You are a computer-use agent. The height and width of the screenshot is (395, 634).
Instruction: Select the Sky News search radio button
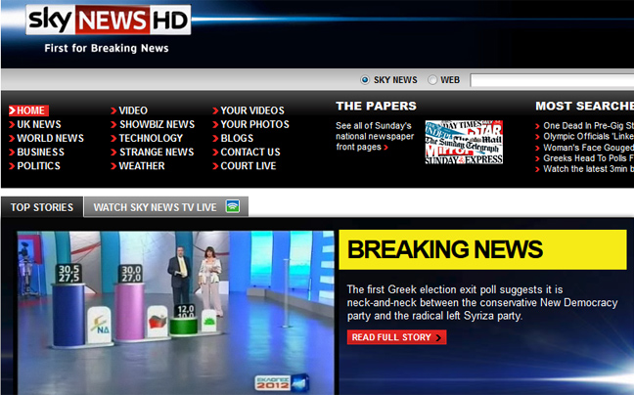tap(365, 80)
